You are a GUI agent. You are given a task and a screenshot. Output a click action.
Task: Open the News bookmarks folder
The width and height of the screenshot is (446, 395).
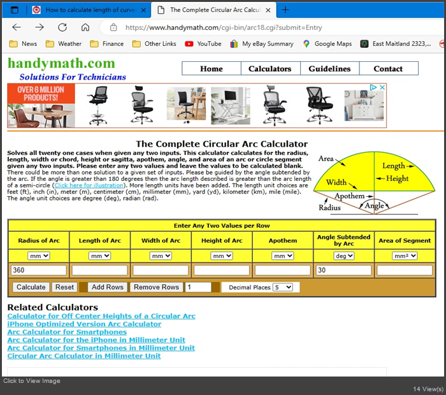point(23,44)
